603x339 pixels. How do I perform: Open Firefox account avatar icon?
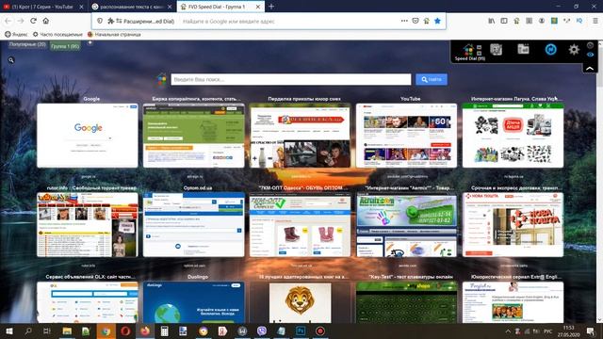tap(542, 21)
